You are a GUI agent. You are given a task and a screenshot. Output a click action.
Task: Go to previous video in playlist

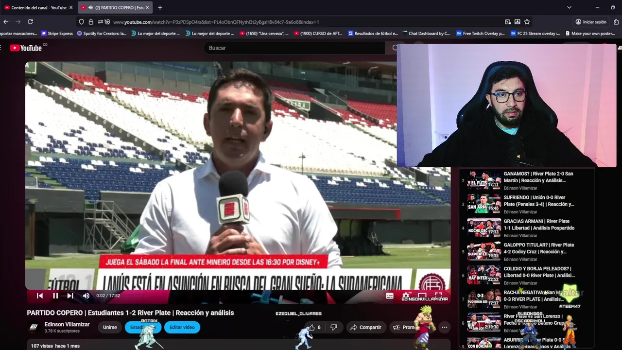click(x=40, y=296)
